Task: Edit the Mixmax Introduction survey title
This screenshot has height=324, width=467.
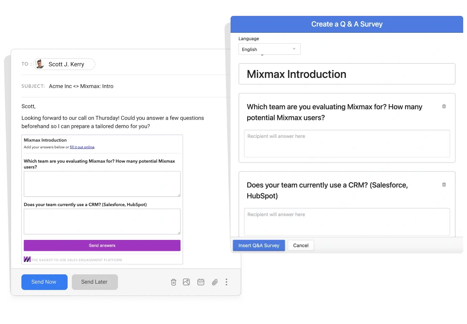Action: tap(347, 74)
